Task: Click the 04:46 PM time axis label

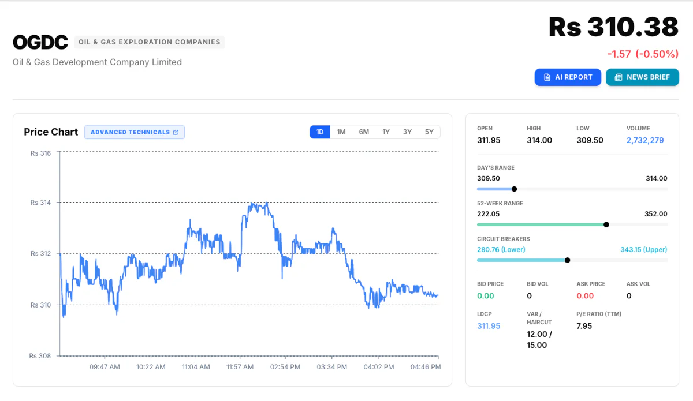Action: [x=426, y=367]
